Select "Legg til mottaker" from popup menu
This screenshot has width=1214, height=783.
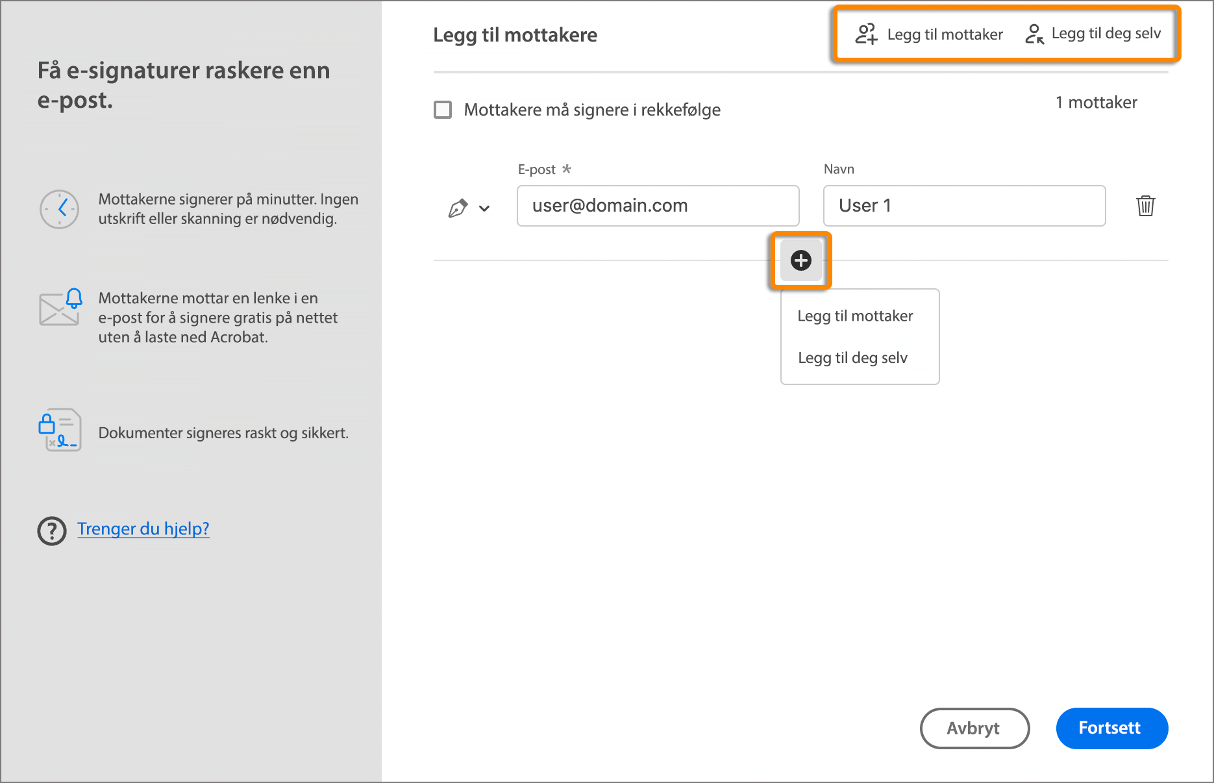855,316
